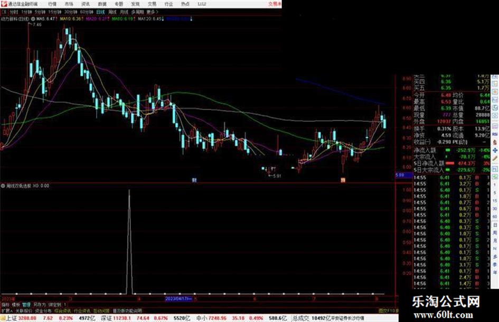The image size is (499, 322).
Task: Click the round icon beside 周线双低选股
Action: [3, 186]
